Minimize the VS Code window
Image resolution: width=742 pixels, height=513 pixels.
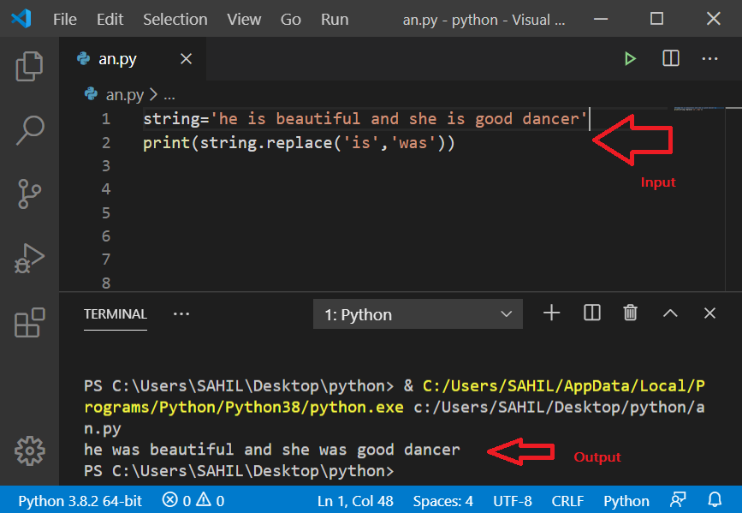point(601,19)
